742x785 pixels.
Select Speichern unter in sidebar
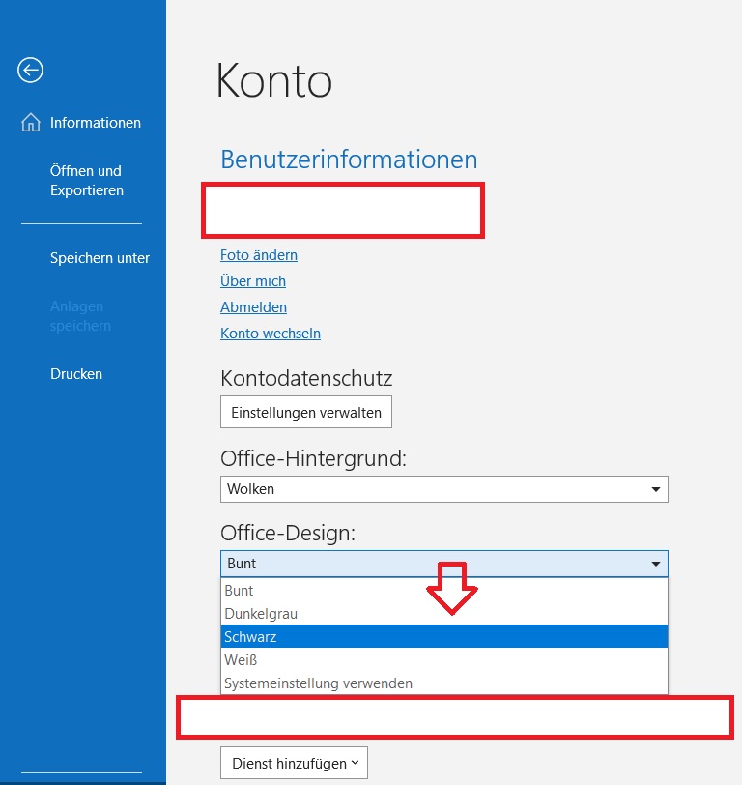(100, 258)
